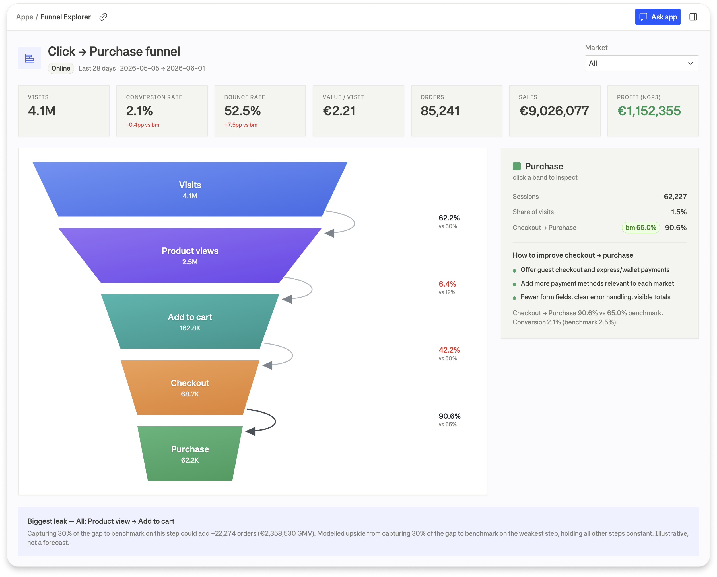
Task: Toggle the side panel layout icon
Action: click(x=693, y=17)
